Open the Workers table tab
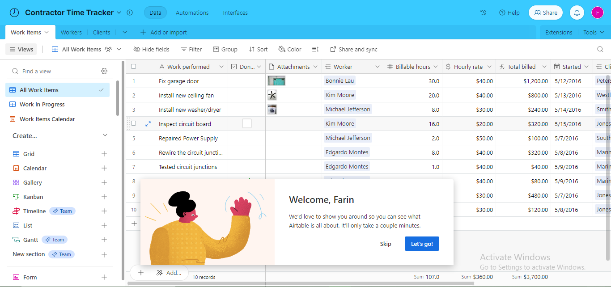This screenshot has width=611, height=287. [x=71, y=32]
